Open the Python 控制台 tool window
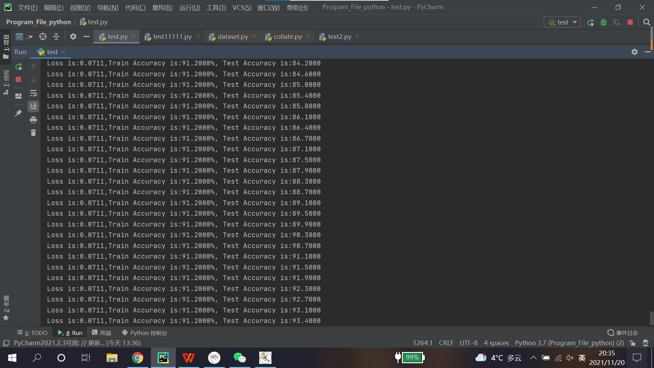This screenshot has height=368, width=654. (x=144, y=333)
